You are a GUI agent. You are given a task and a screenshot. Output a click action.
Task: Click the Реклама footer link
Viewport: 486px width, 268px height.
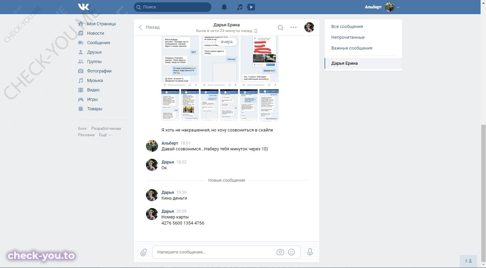(86, 135)
